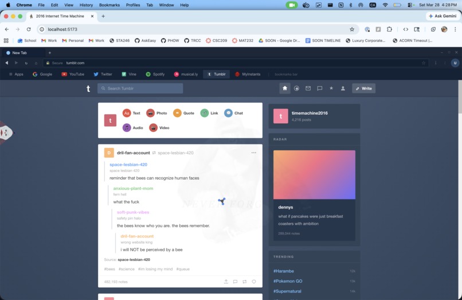Create an Audio post
This screenshot has height=300, width=462.
click(132, 128)
